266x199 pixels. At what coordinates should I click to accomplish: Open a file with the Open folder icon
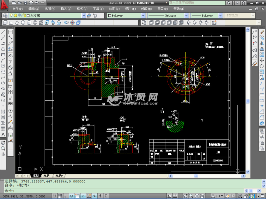[x=20, y=3]
